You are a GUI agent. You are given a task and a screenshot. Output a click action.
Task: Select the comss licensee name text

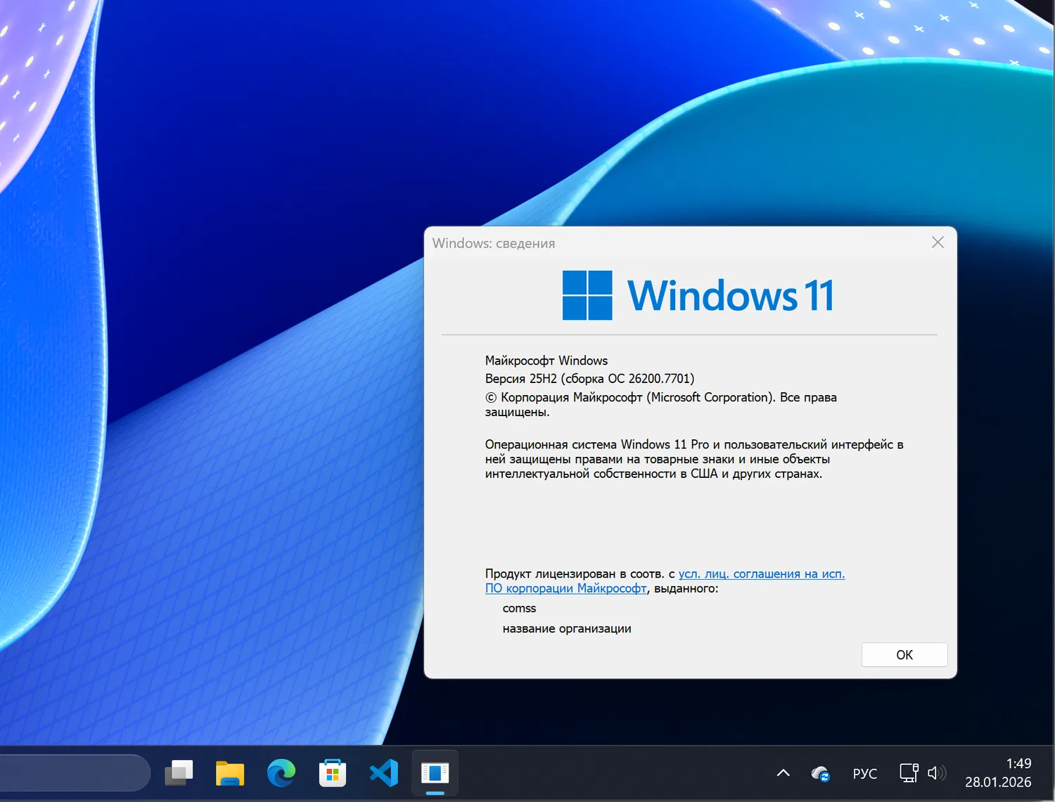(x=518, y=608)
